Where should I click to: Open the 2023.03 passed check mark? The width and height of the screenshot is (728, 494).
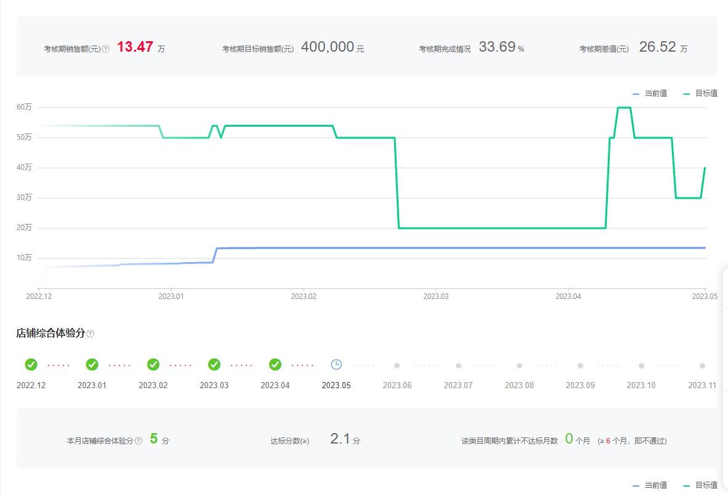(214, 365)
